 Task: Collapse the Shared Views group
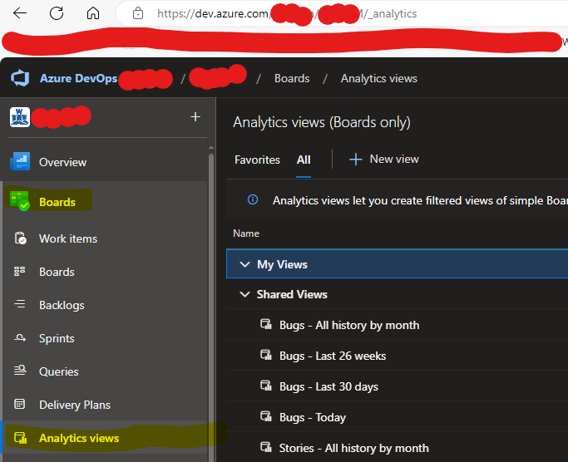coord(244,294)
